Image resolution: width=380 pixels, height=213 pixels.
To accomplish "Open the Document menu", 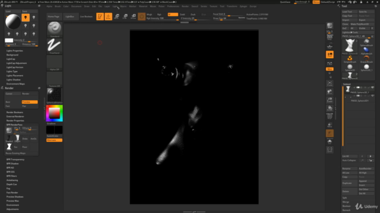I will [x=77, y=7].
